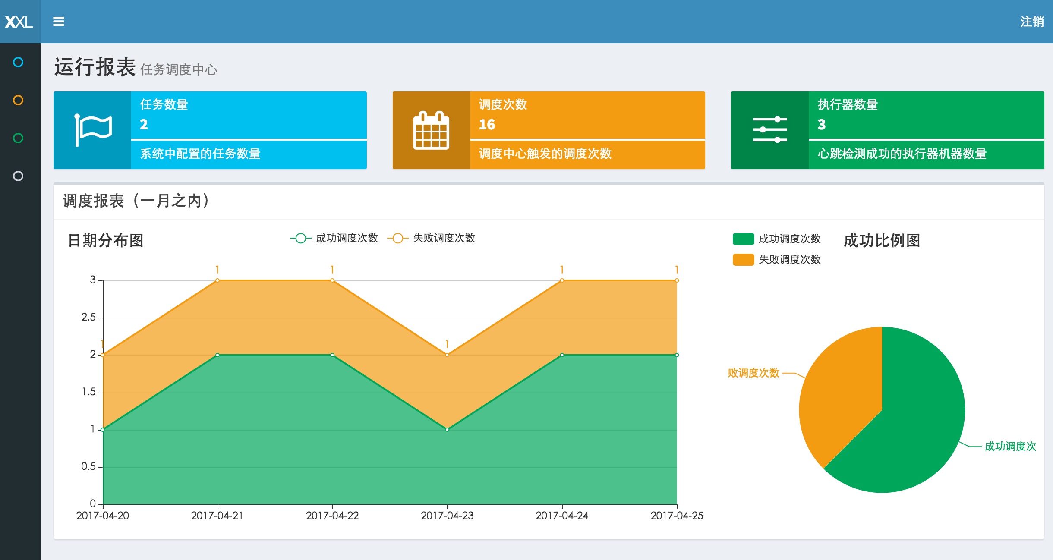1053x560 pixels.
Task: Open the white circle sidebar item
Action: tap(18, 176)
